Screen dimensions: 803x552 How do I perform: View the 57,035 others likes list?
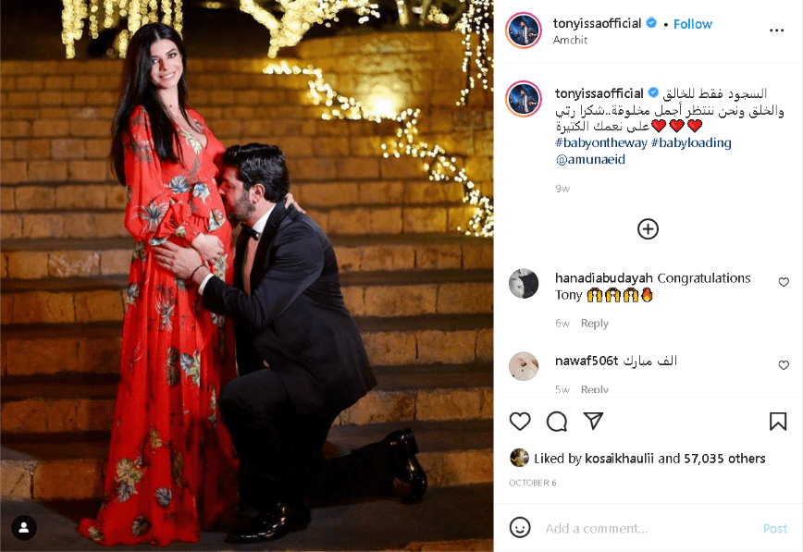724,459
